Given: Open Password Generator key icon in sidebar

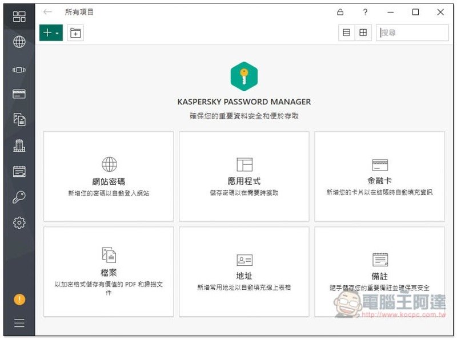Looking at the screenshot, I should click(19, 197).
